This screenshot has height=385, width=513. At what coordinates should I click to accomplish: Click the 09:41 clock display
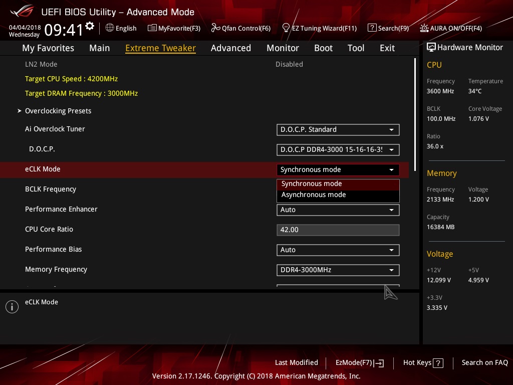[64, 30]
